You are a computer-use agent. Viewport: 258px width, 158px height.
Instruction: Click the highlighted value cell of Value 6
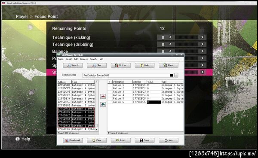pyautogui.click(x=154, y=102)
